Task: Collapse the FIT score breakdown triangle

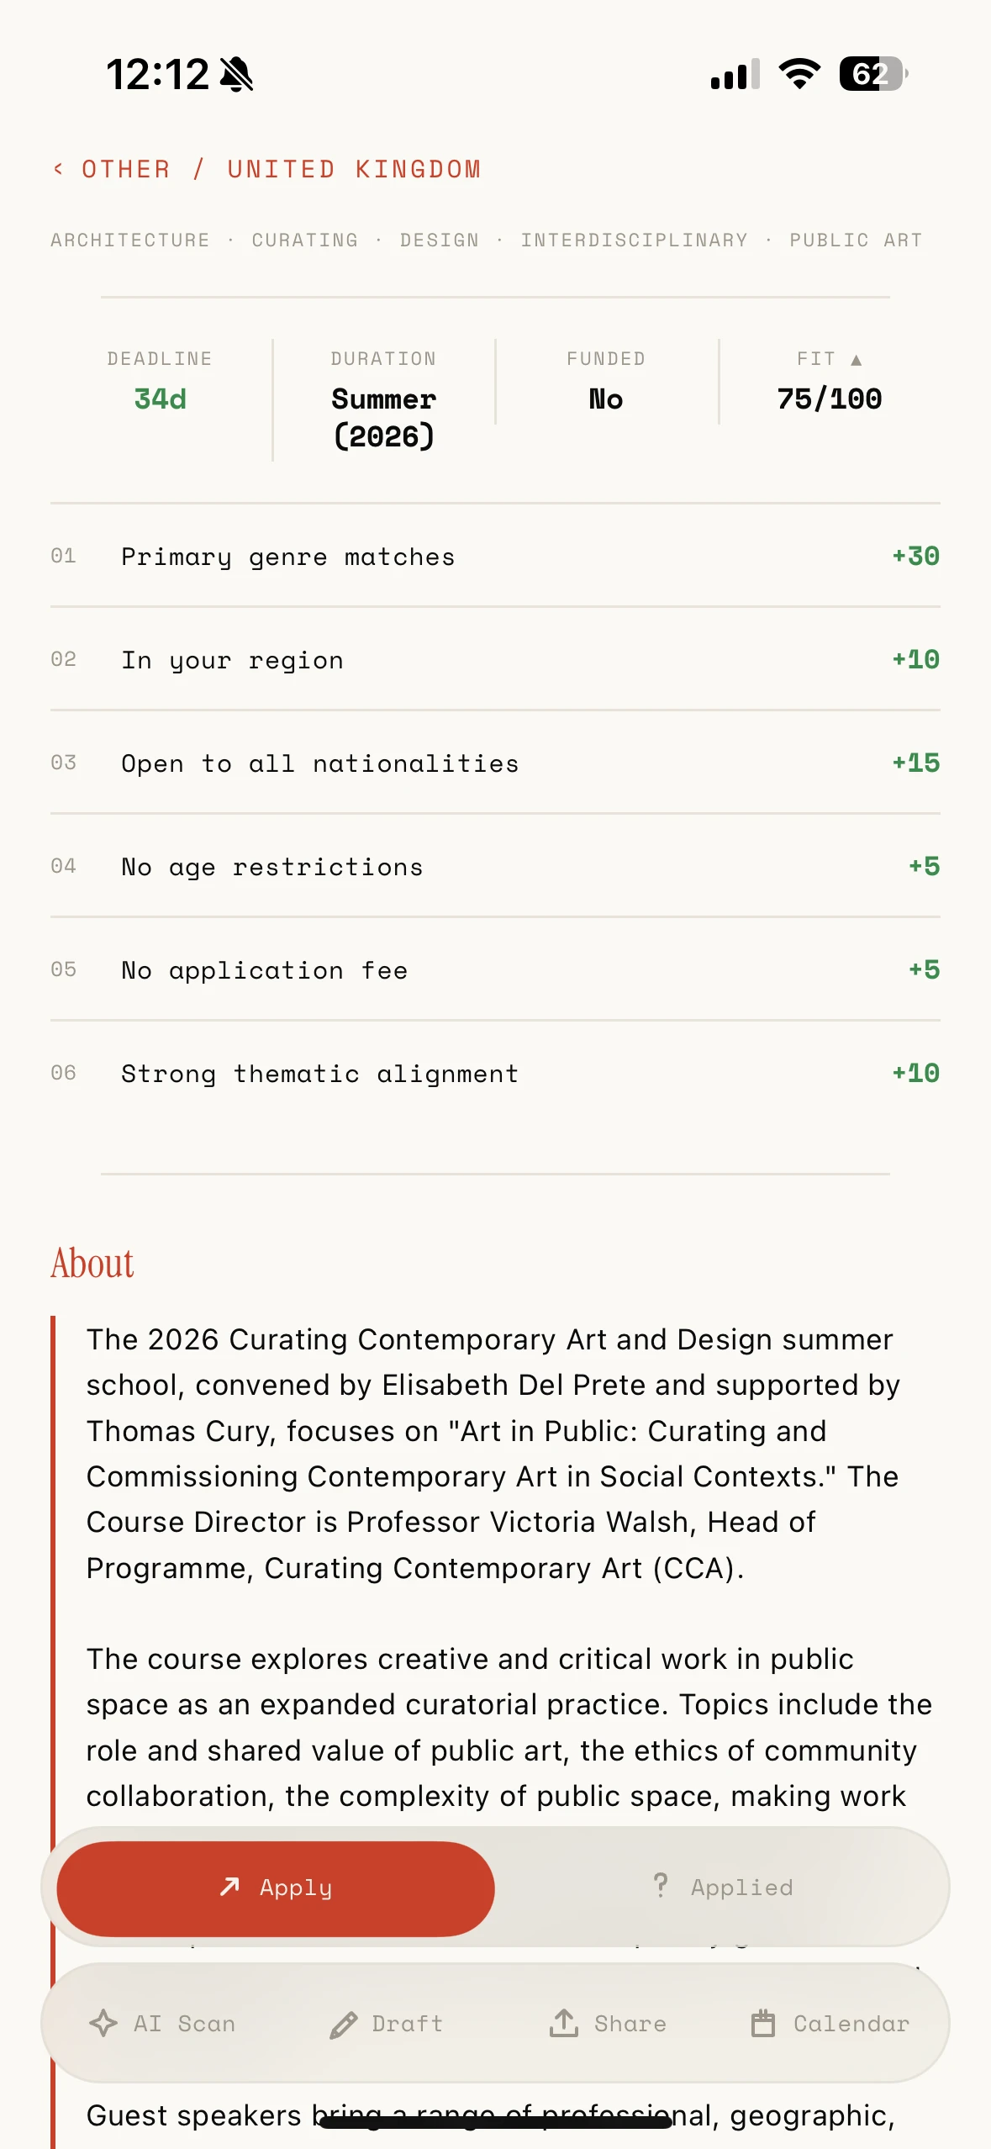Action: click(857, 360)
